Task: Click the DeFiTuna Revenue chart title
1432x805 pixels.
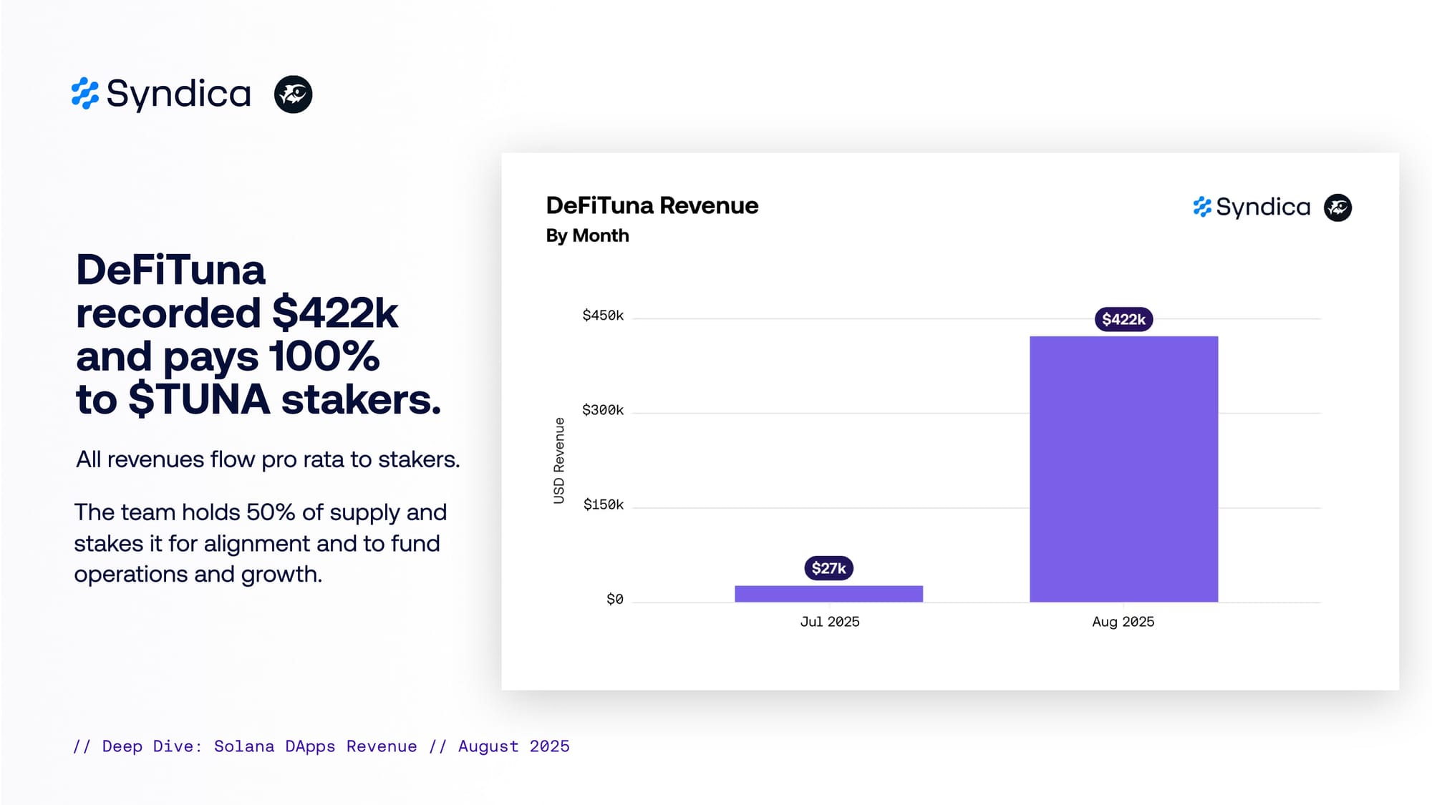Action: coord(652,205)
